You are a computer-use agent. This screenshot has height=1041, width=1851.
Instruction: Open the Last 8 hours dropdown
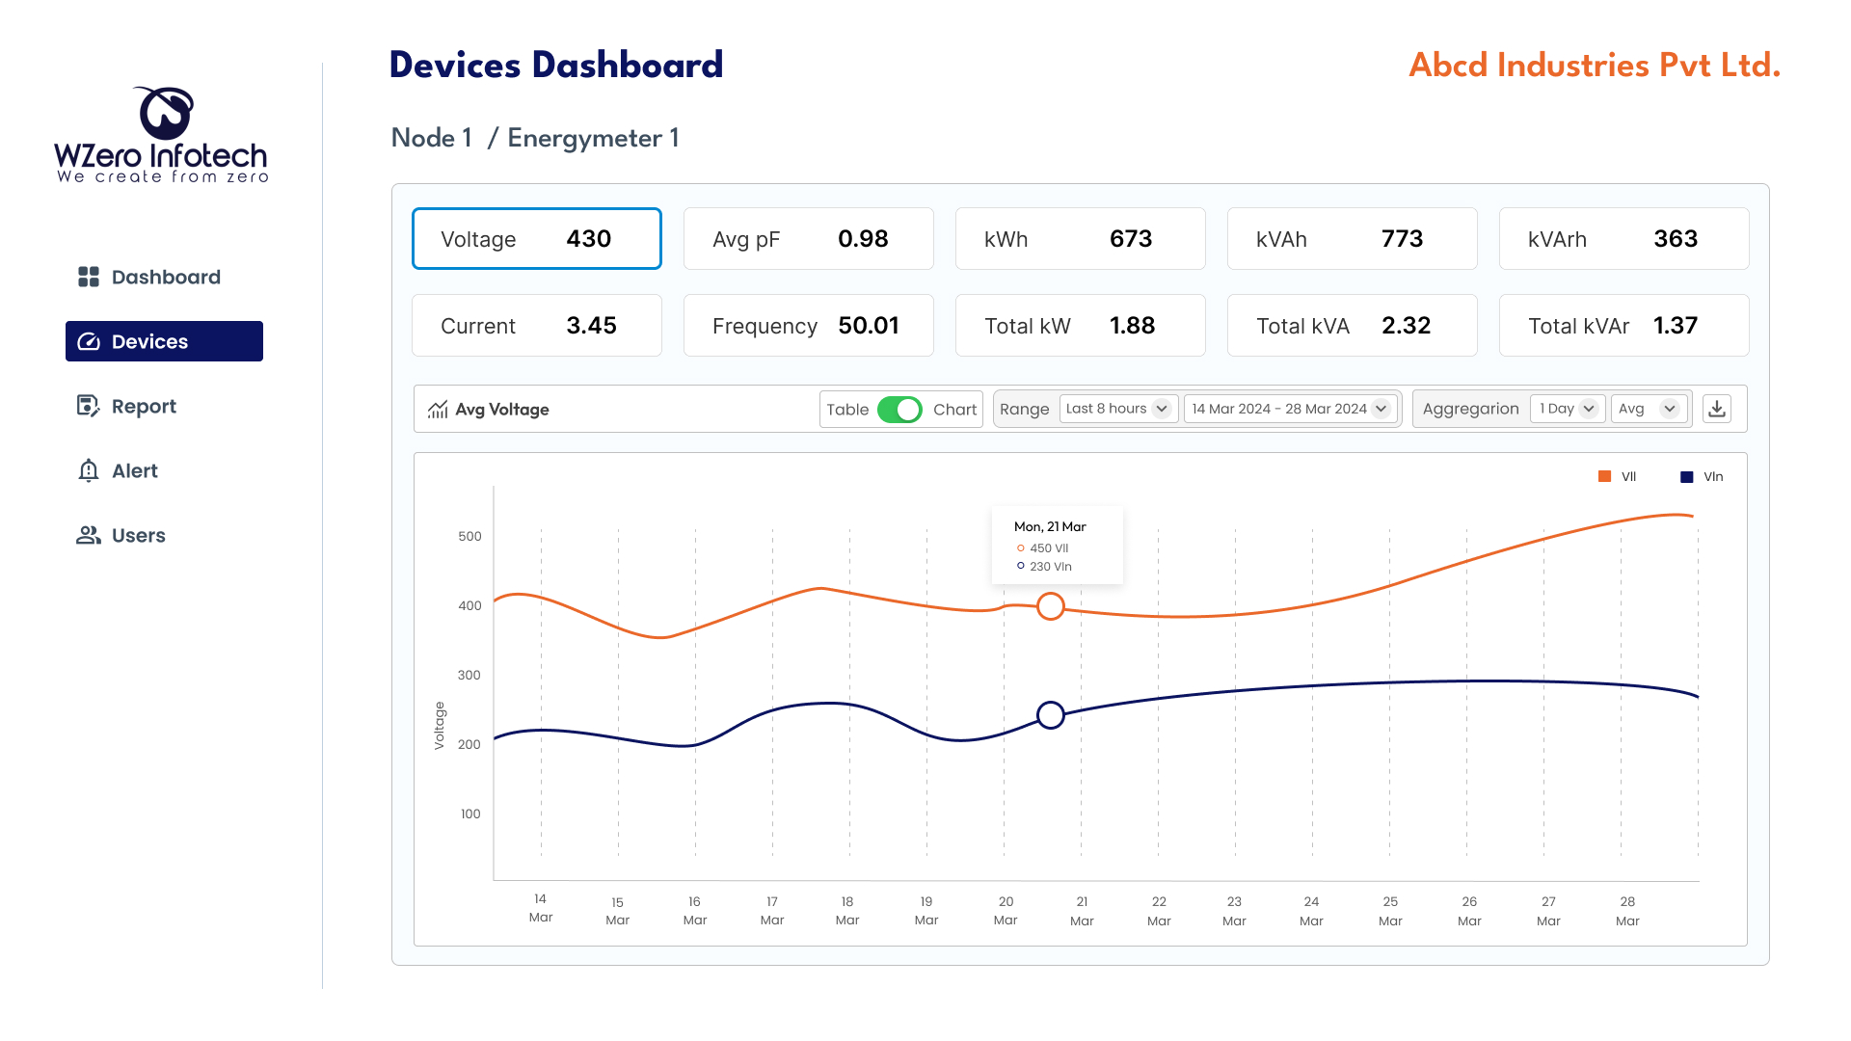click(x=1118, y=409)
